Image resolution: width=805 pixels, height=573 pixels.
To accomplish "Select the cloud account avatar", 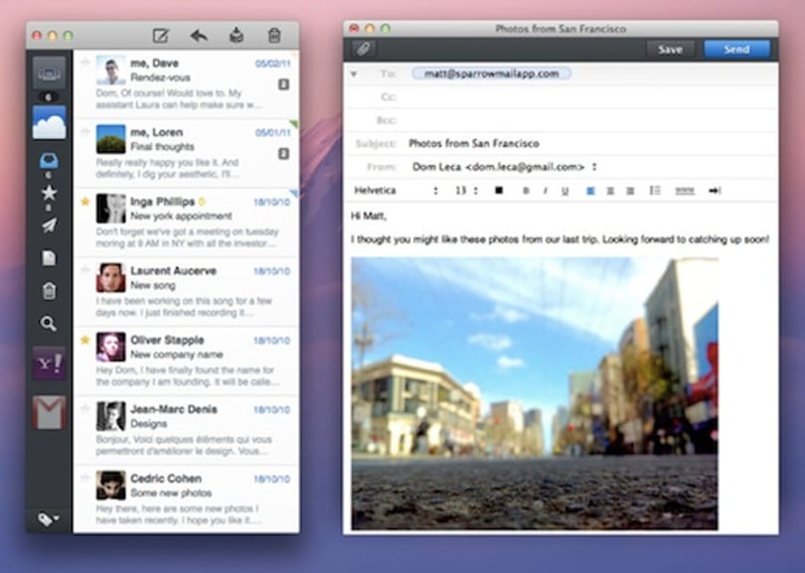I will (x=50, y=122).
